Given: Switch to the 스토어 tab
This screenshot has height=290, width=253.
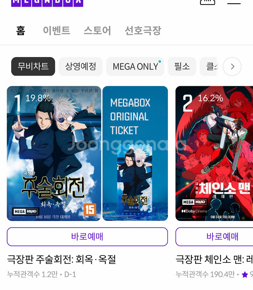Looking at the screenshot, I should [97, 30].
